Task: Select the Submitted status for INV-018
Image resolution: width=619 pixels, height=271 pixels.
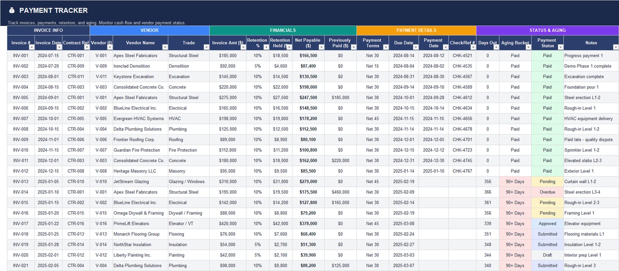Action: [547, 234]
